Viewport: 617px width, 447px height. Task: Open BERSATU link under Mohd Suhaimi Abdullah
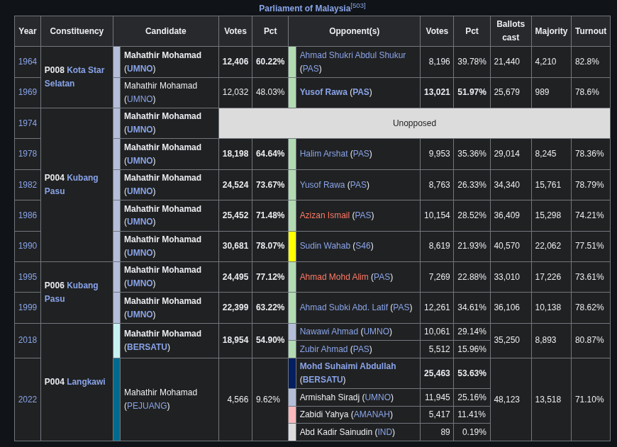323,380
